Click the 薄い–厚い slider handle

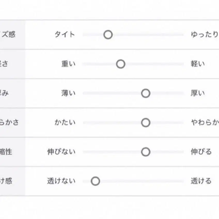coord(146,93)
